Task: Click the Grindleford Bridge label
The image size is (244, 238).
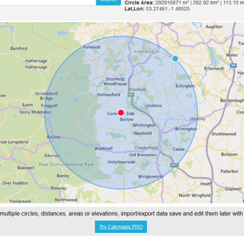Action: [x=46, y=96]
